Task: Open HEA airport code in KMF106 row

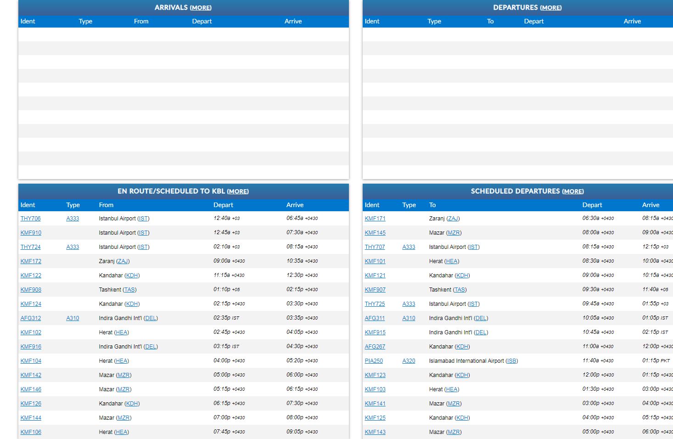Action: point(122,432)
